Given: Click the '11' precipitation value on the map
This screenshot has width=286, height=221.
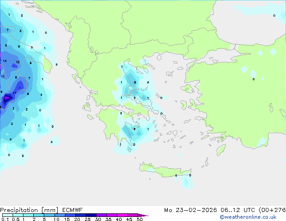Looking at the screenshot, I should 3,76.
